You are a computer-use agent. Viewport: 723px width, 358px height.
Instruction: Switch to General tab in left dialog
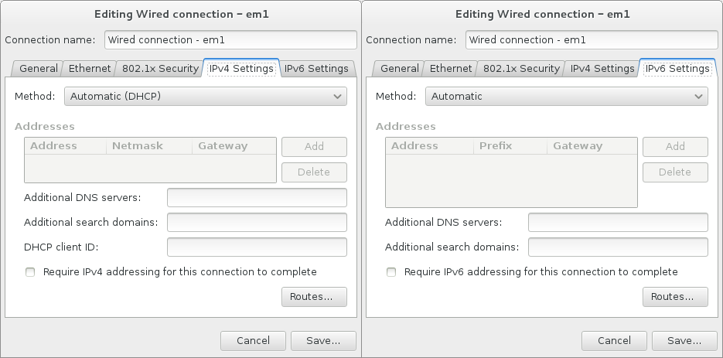tap(38, 69)
